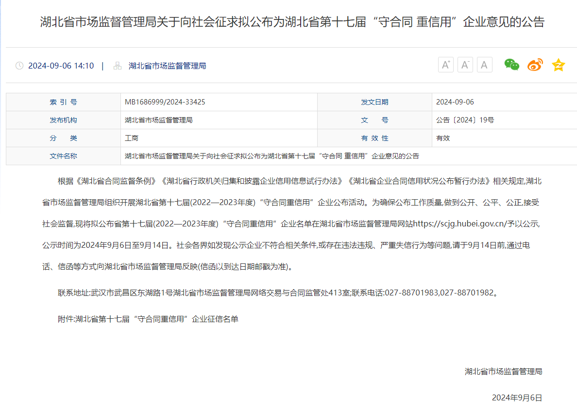Click the 有效性 value 有效
577x414 pixels.
443,138
